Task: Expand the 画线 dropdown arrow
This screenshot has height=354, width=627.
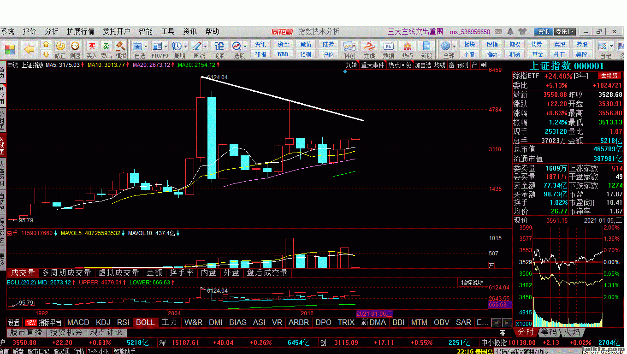Action: coord(206,46)
